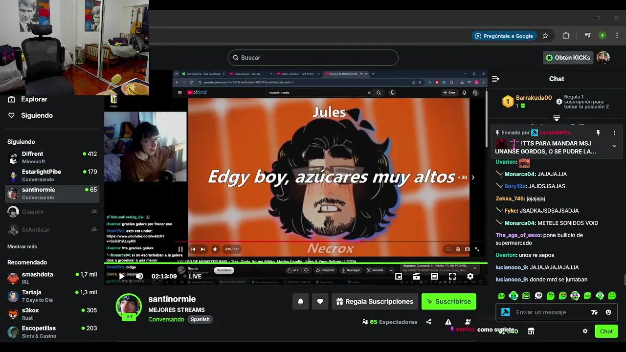This screenshot has height=352, width=626.
Task: Play the Kick stream player
Action: coord(122,276)
